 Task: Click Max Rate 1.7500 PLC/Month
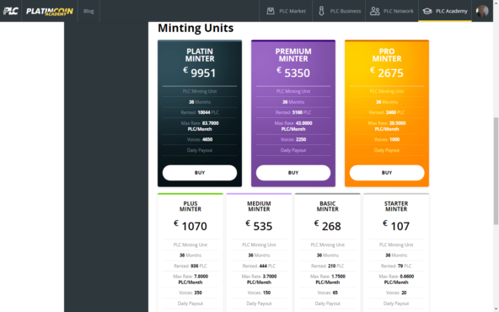(x=327, y=279)
